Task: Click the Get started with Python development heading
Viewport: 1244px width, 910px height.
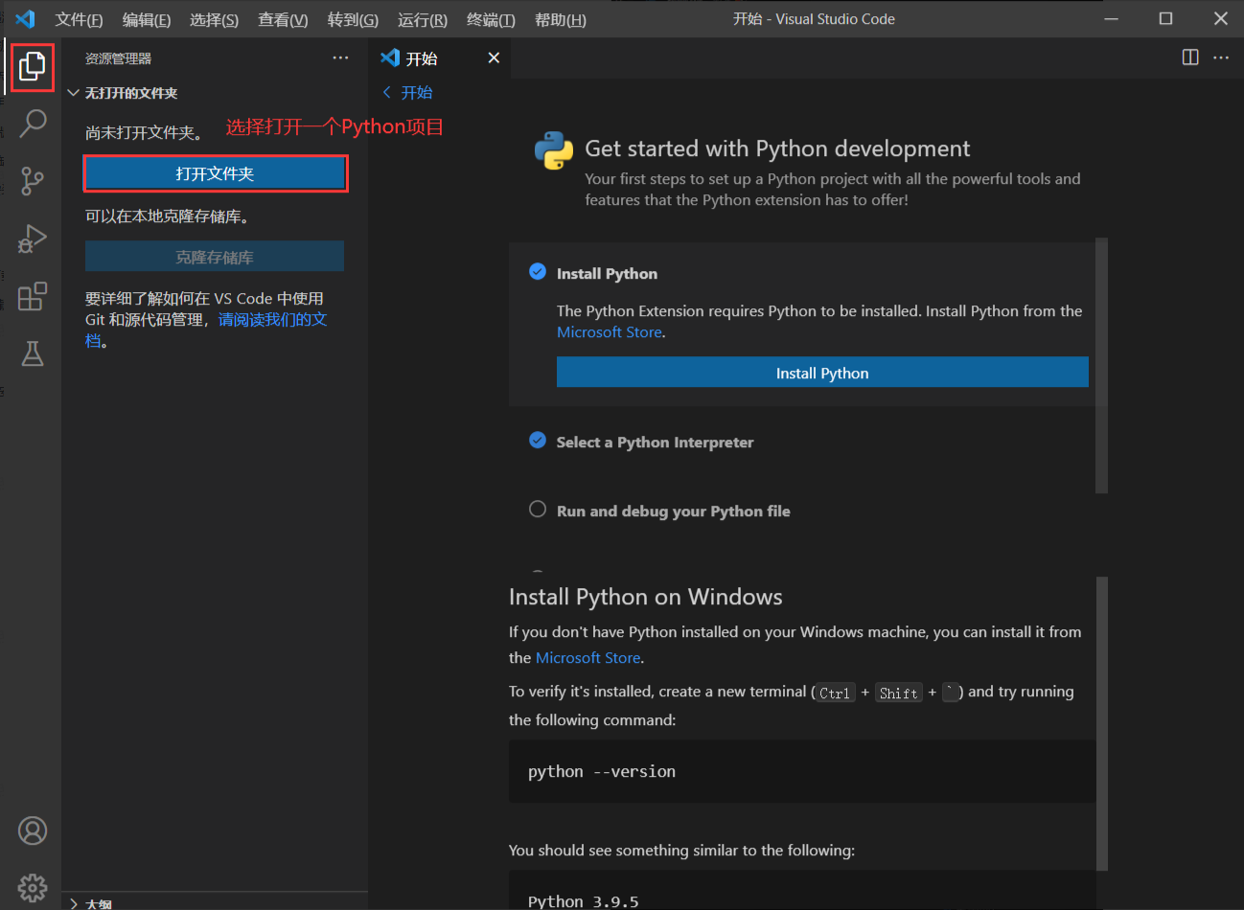Action: (x=777, y=148)
